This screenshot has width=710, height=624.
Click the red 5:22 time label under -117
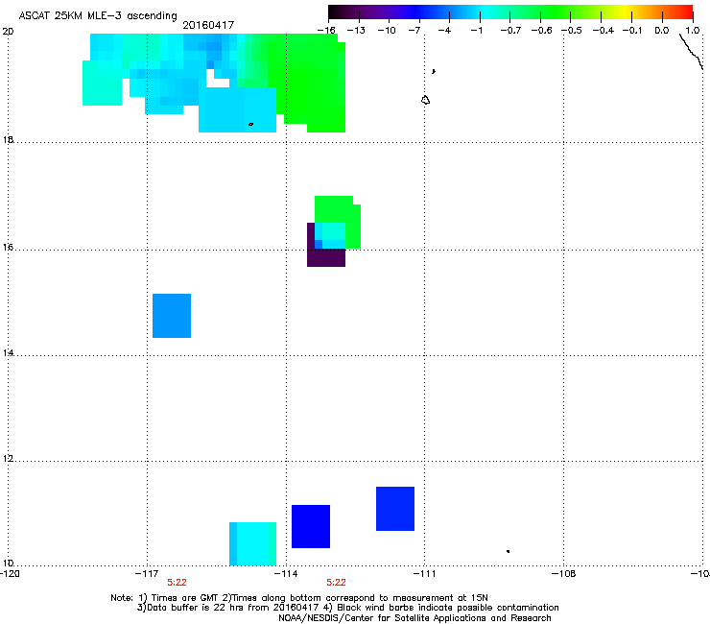(x=177, y=583)
